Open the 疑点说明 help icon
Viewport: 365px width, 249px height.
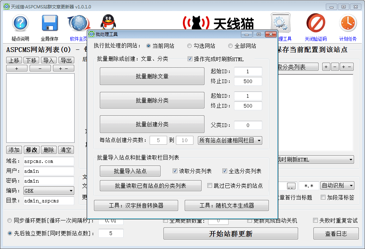tap(20, 23)
